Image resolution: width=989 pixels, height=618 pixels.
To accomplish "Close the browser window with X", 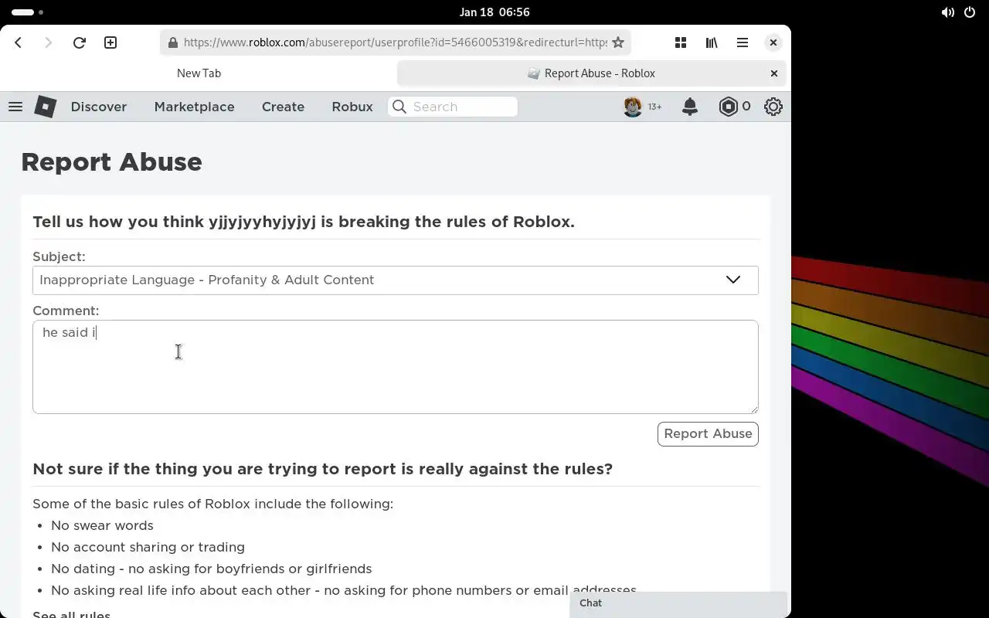I will click(773, 42).
